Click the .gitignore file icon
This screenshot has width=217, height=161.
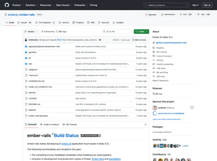coord(26,70)
